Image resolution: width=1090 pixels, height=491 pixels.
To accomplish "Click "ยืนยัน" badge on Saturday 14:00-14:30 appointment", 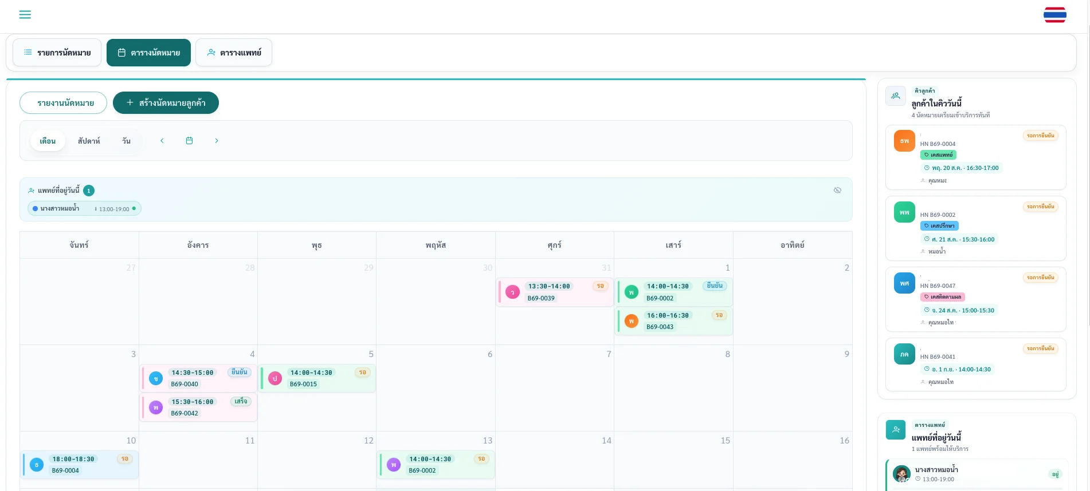I will [715, 286].
